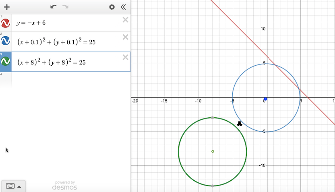Remove the second circle expression
Screen dimensions: 335x192
pyautogui.click(x=125, y=37)
